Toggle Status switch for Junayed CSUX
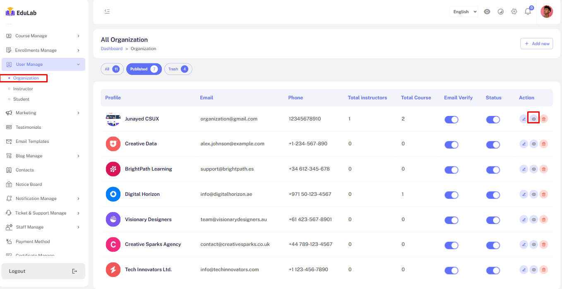562x289 pixels. click(x=492, y=120)
